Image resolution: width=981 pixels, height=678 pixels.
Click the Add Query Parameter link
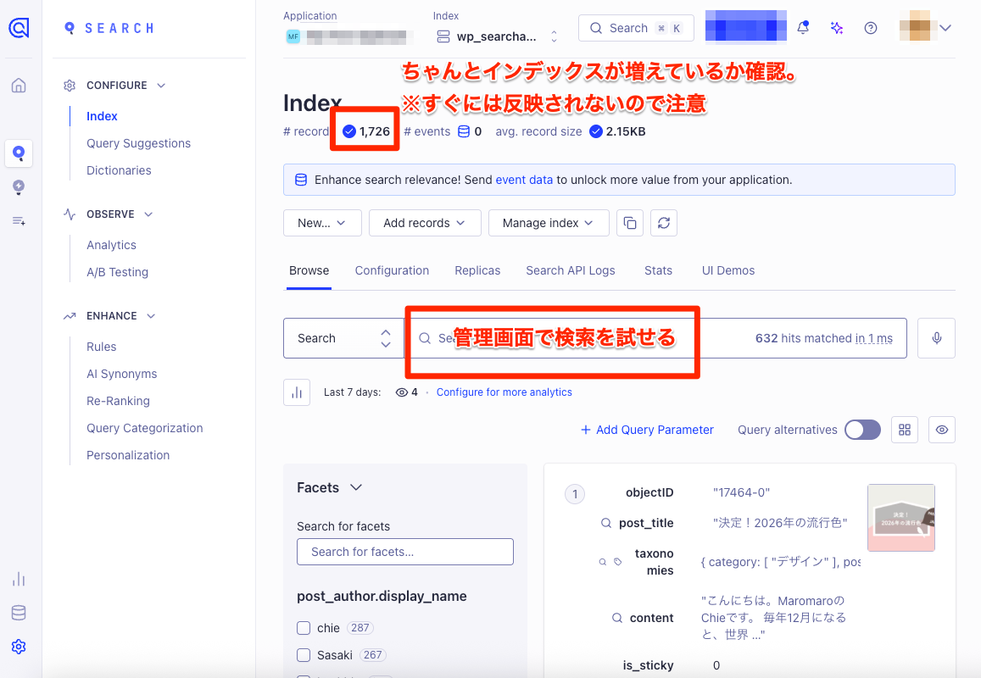click(x=647, y=430)
